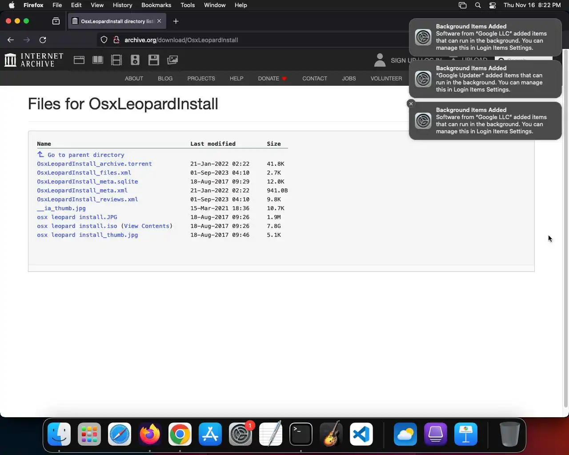The width and height of the screenshot is (569, 455).
Task: Open the Internet Archive Images icon
Action: click(x=172, y=60)
